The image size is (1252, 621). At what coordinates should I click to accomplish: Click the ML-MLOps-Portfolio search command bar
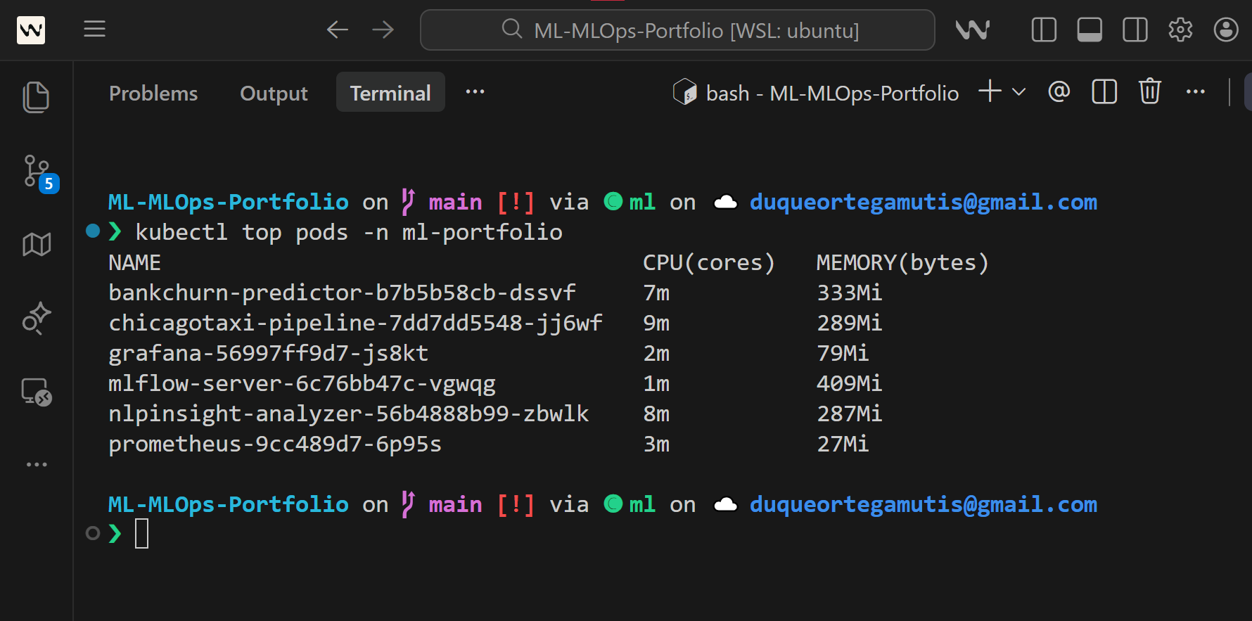click(677, 30)
